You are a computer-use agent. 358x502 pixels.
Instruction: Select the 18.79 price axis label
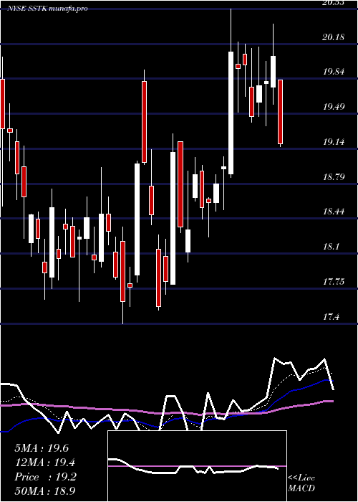click(x=334, y=176)
